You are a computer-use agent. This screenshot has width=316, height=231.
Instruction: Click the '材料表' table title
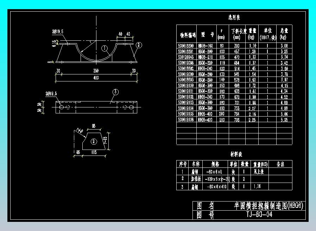[236, 154]
